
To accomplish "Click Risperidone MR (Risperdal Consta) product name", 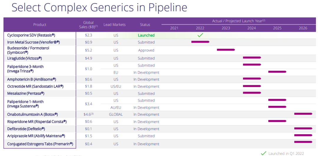I will click(x=37, y=122).
